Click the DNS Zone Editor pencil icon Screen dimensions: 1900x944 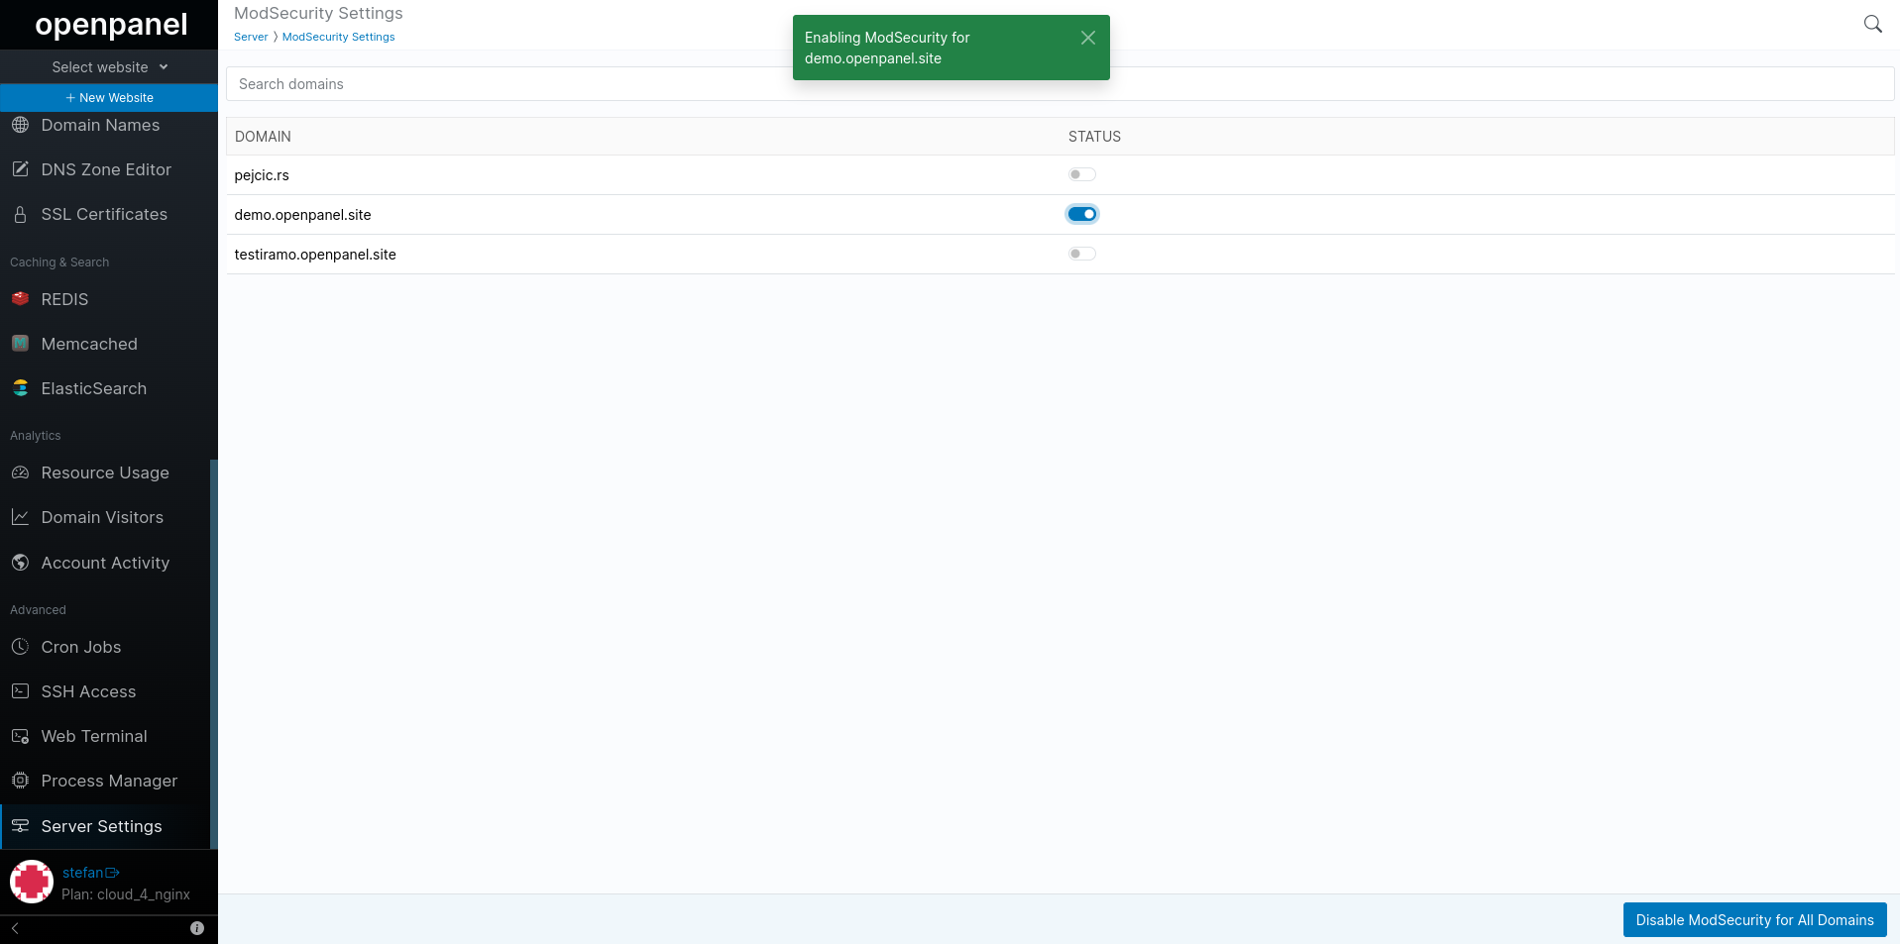pos(20,169)
